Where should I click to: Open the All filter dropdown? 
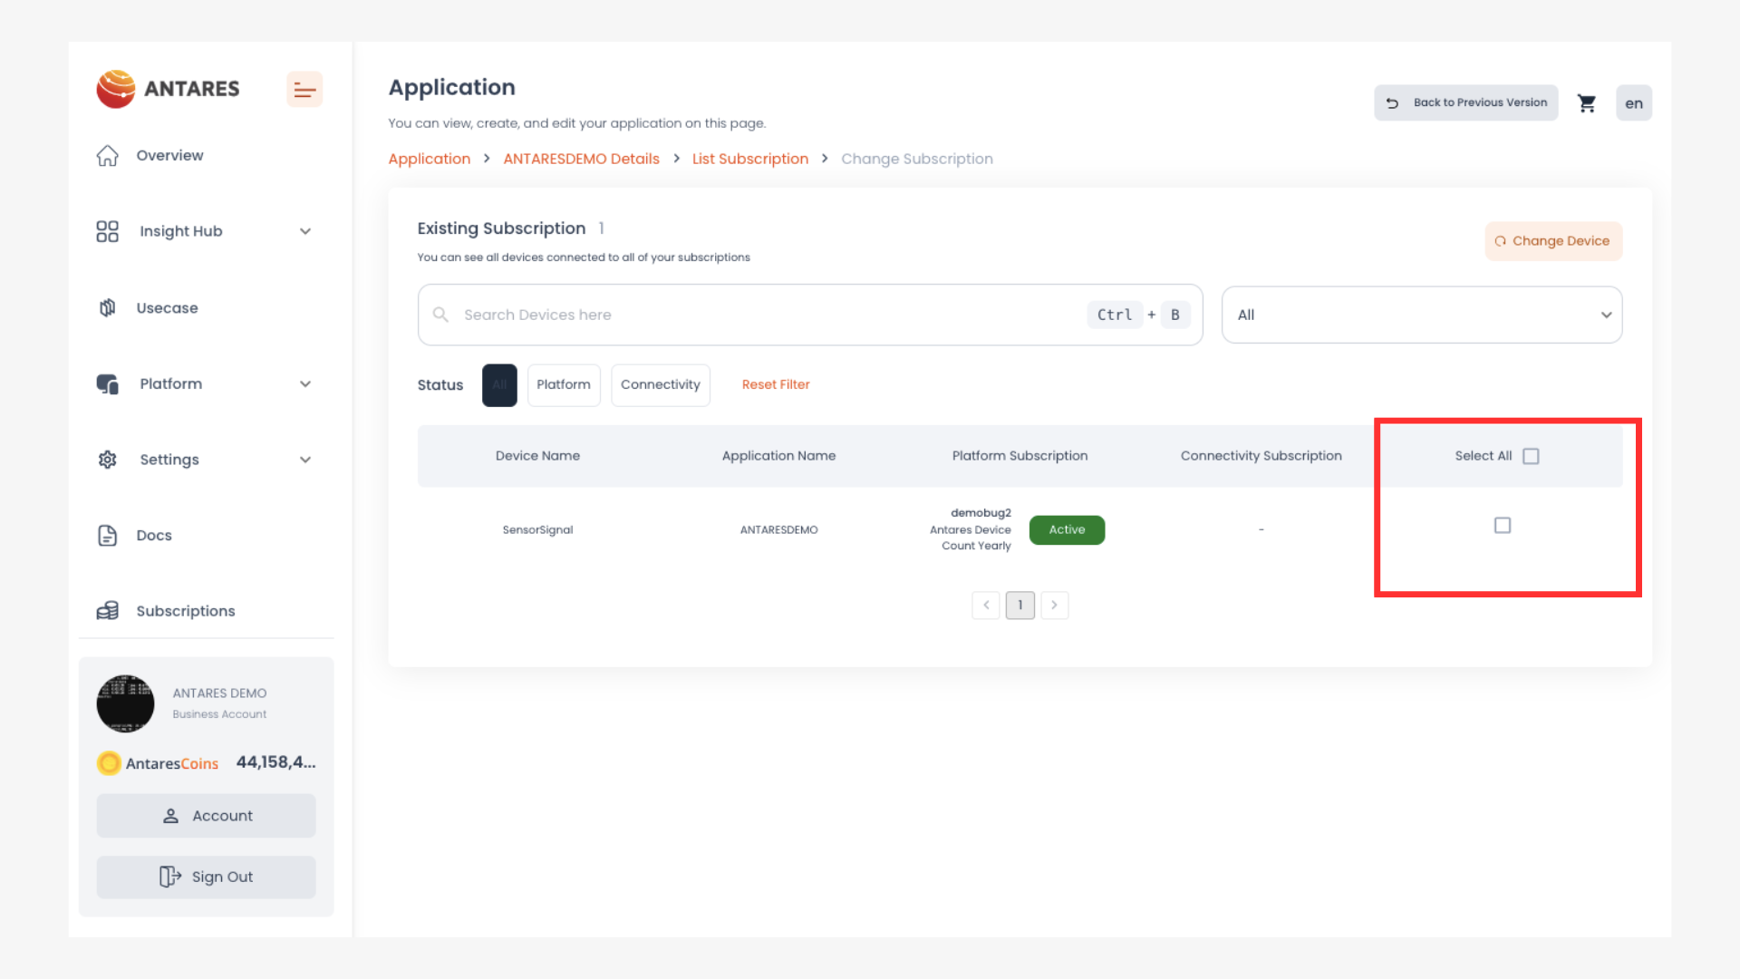coord(1421,315)
